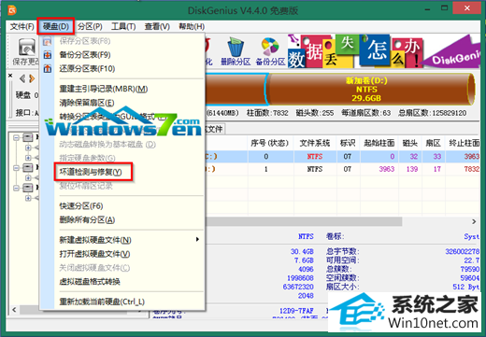486x337 pixels.
Task: Select the partition row with sequence 0
Action: tap(343, 157)
